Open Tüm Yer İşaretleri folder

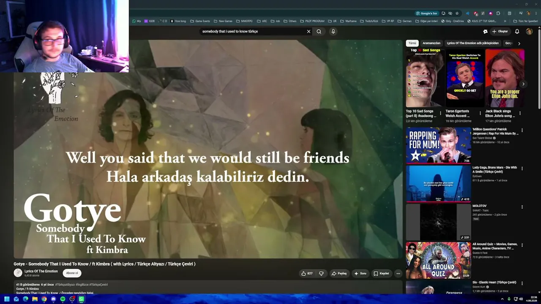(x=525, y=21)
